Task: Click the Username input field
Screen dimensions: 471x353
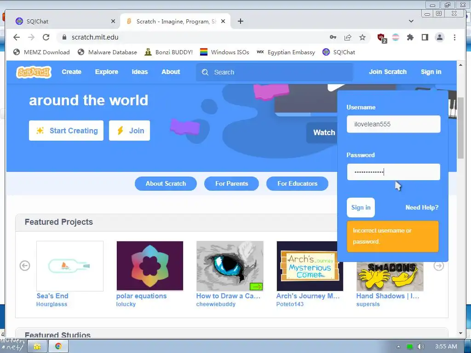Action: coord(394,124)
